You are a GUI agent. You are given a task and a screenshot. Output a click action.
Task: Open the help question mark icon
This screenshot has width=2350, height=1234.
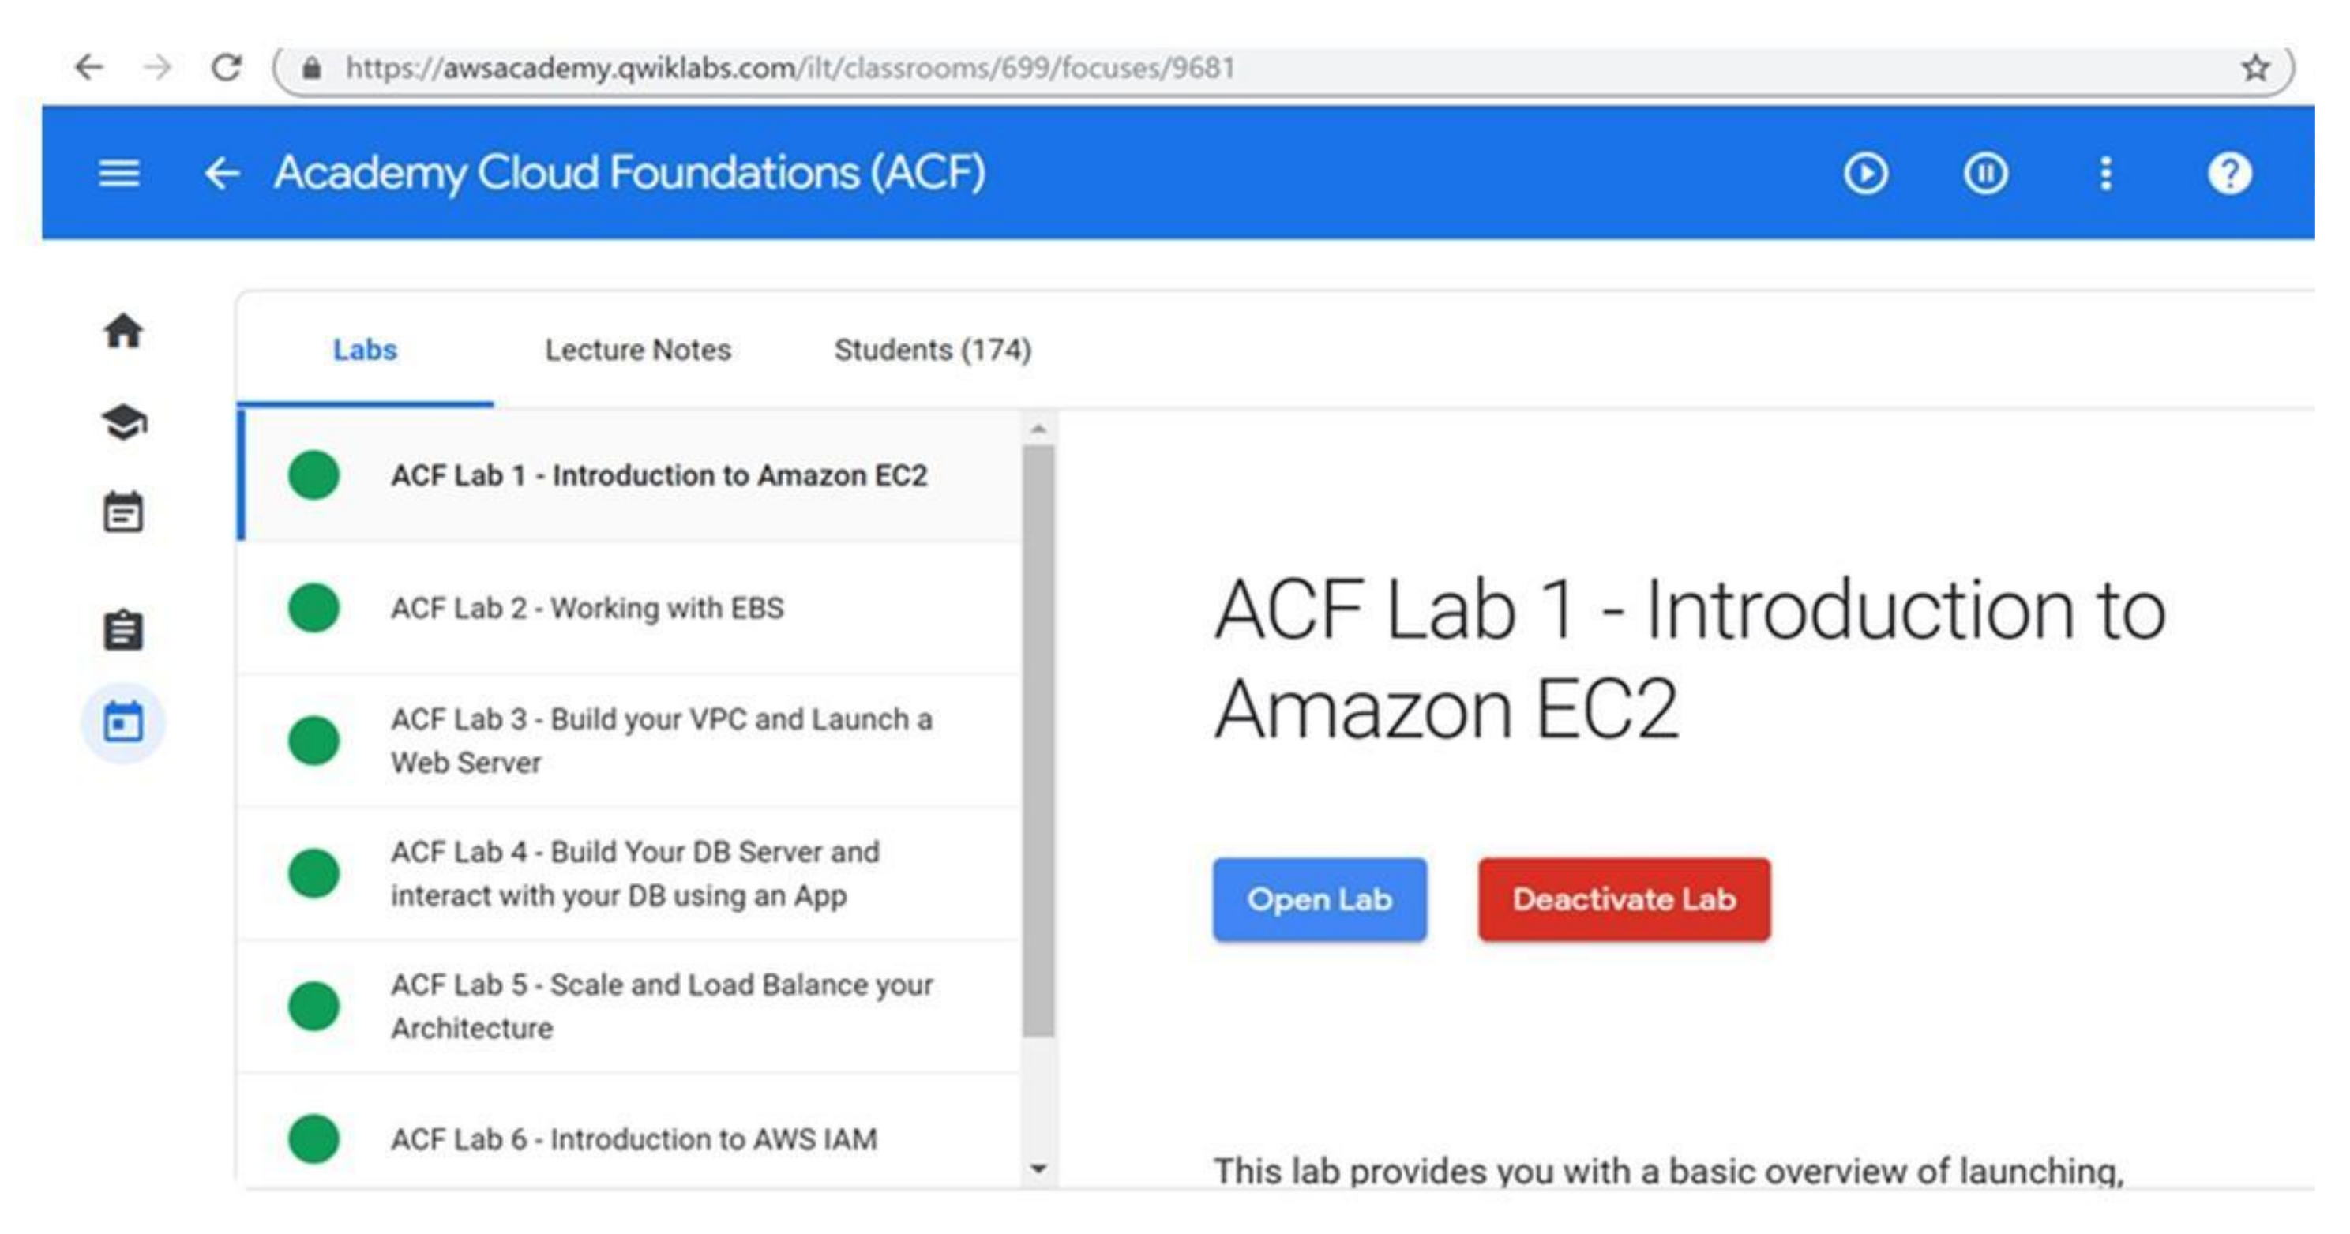2228,173
